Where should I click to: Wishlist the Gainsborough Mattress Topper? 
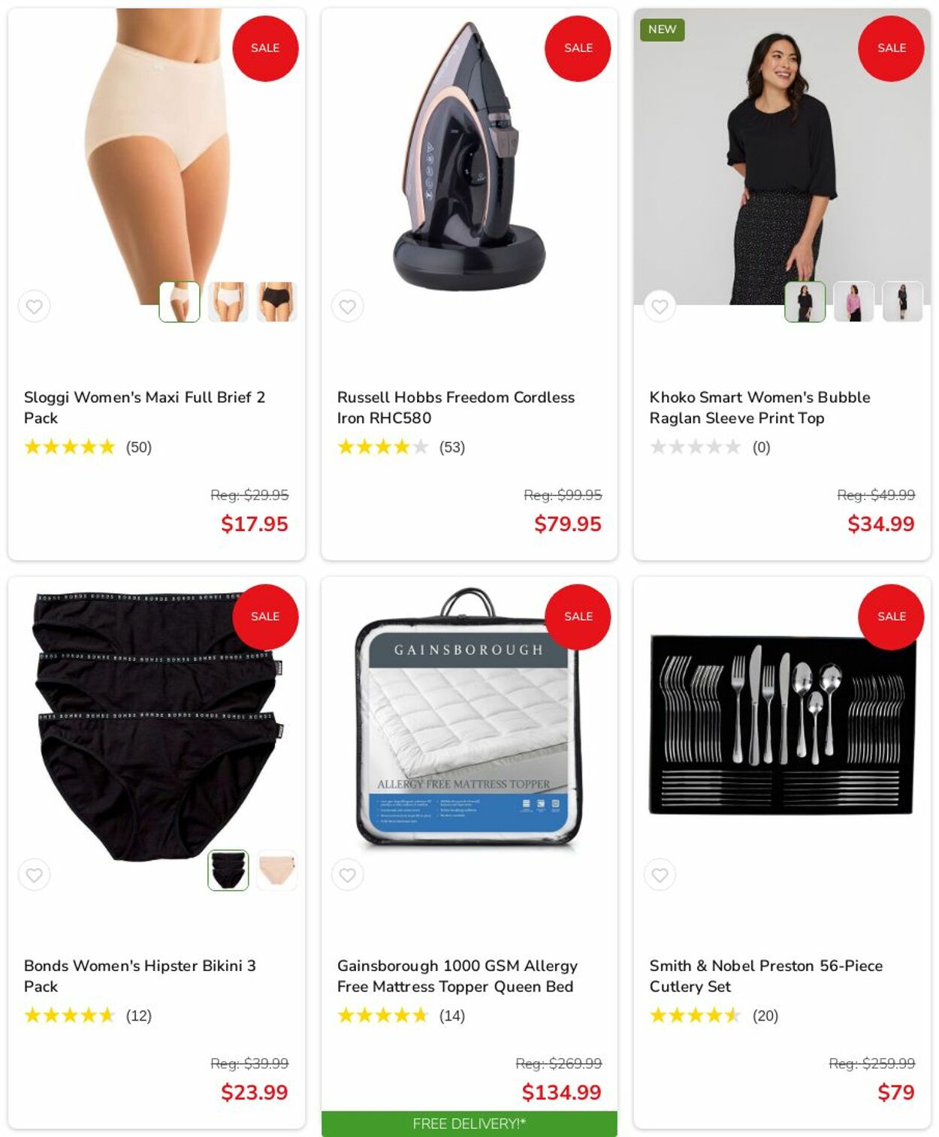(x=347, y=875)
